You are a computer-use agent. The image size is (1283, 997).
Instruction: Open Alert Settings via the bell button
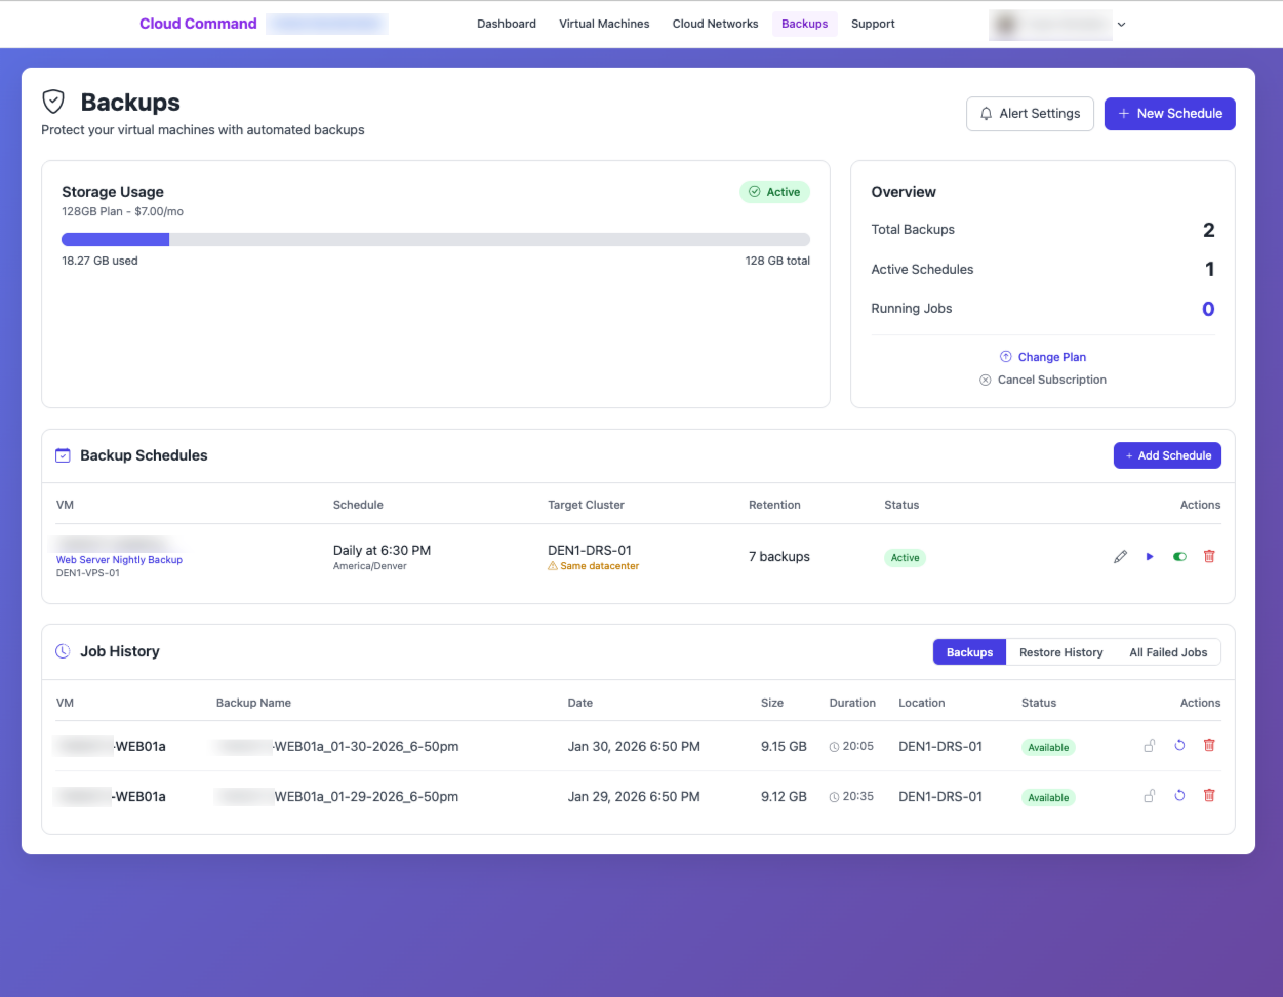coord(1029,113)
